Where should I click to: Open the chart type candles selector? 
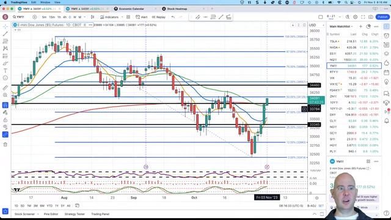pyautogui.click(x=92, y=17)
